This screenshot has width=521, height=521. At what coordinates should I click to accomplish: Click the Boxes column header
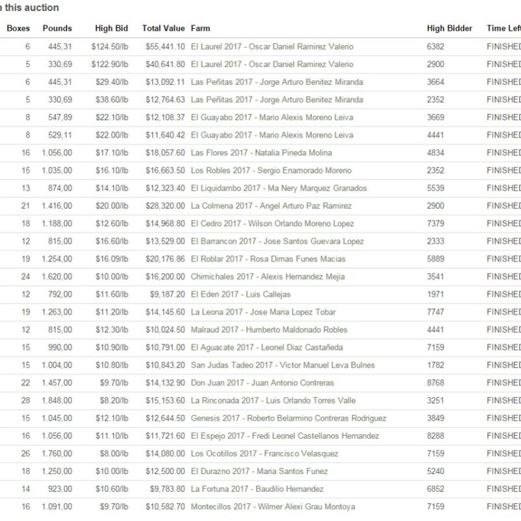tap(18, 28)
